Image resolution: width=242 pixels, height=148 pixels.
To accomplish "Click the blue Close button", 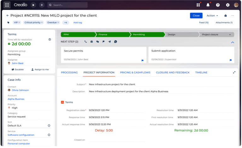I will [196, 15].
